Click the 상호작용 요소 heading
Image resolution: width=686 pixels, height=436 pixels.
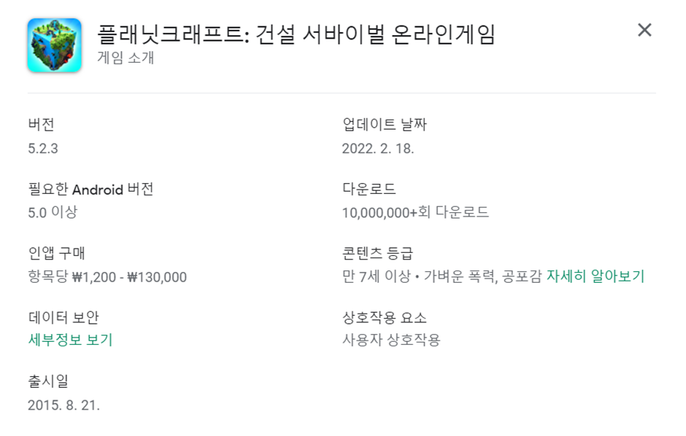point(384,317)
